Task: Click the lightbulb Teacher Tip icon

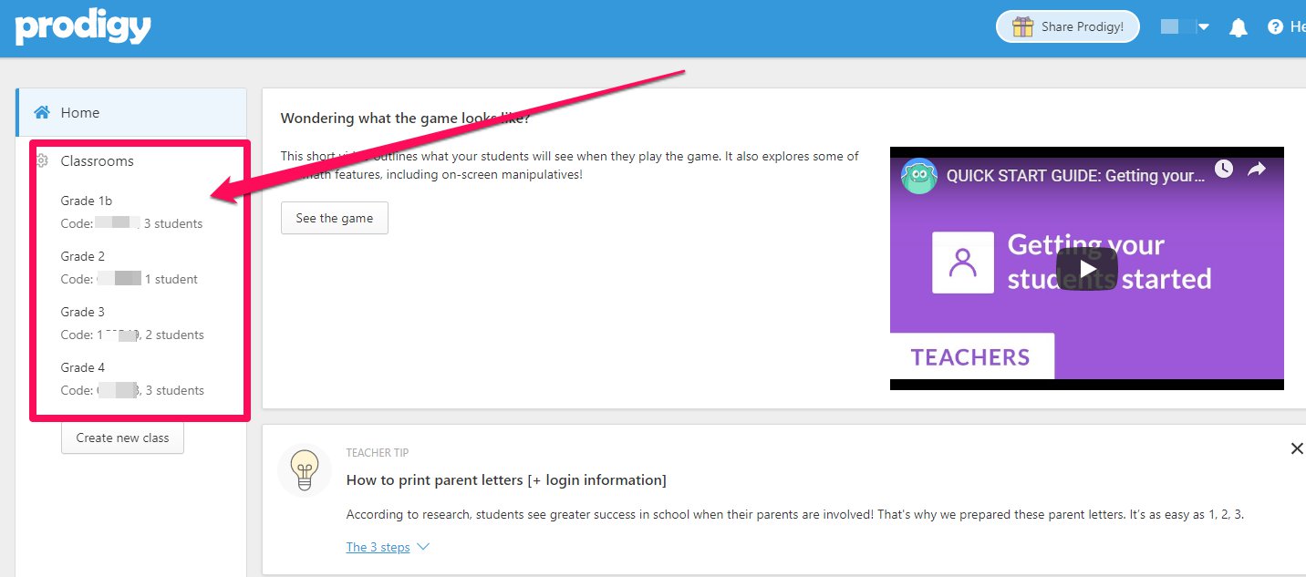Action: 304,470
